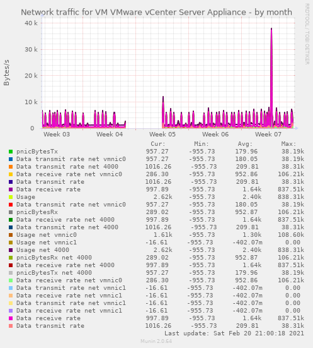Screen dimensions: 313x348
Task: Select the dark red Data receive rate net 4000 swatch
Action: tap(11, 265)
